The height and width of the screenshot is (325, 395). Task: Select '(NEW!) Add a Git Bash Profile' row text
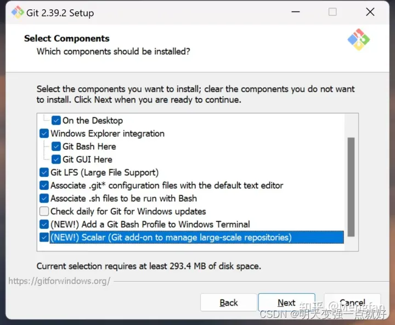pyautogui.click(x=150, y=225)
